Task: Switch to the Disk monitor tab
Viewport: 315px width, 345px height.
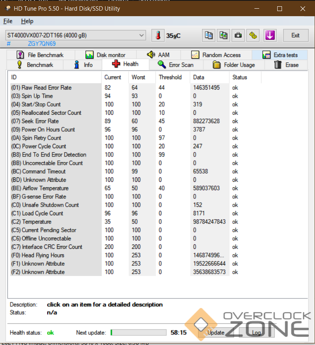Action: pos(105,55)
